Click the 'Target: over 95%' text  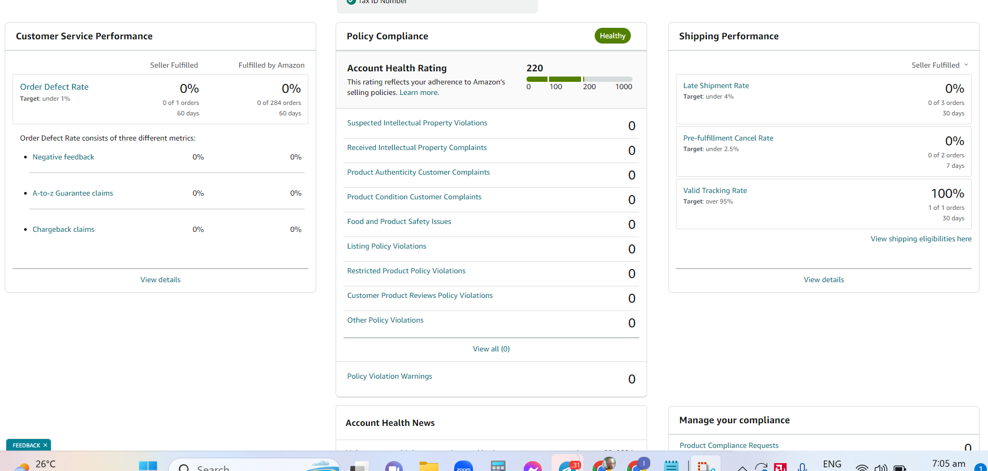click(x=708, y=201)
